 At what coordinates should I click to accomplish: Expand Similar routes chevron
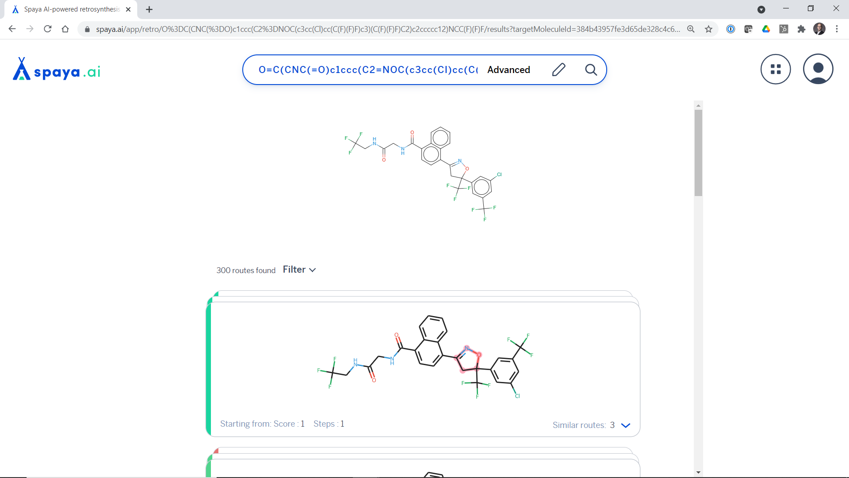point(625,425)
